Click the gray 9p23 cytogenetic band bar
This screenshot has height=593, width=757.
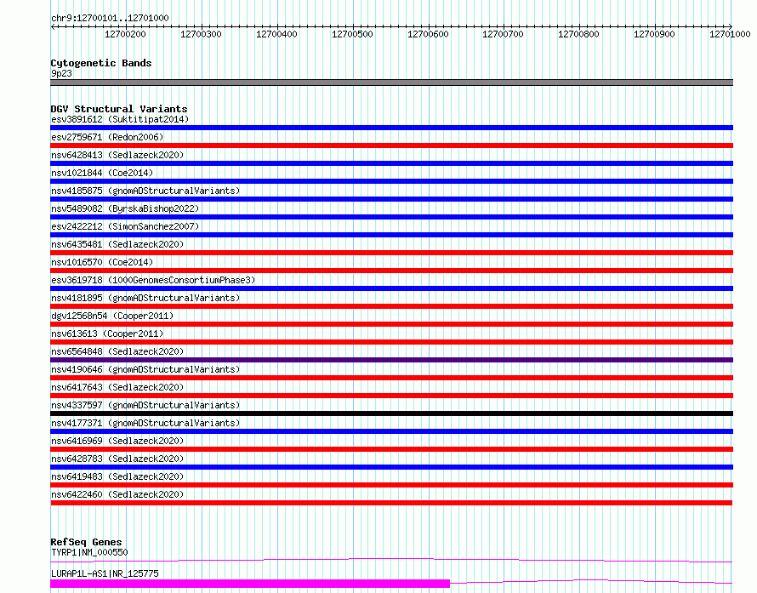coord(391,83)
